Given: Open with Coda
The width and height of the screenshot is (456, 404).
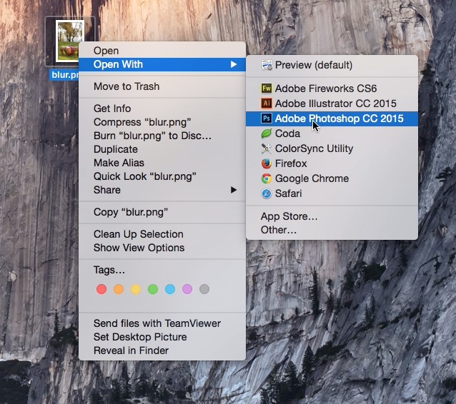Looking at the screenshot, I should point(332,133).
